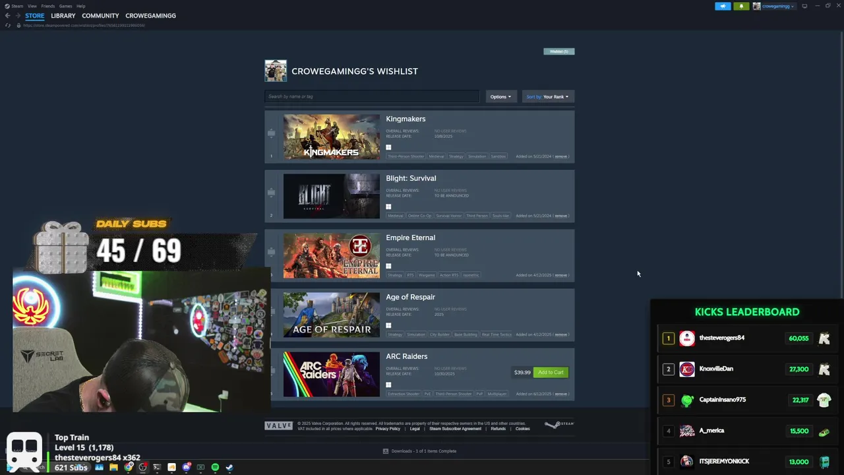Open the Refunds footer link
The width and height of the screenshot is (844, 475).
coord(498,429)
